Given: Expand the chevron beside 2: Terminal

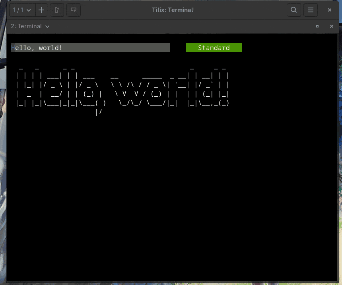Looking at the screenshot, I should [48, 27].
